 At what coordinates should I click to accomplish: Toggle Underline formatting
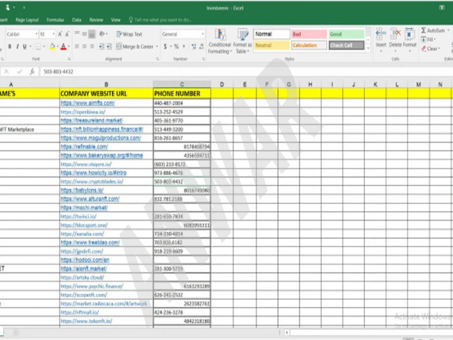(x=24, y=47)
